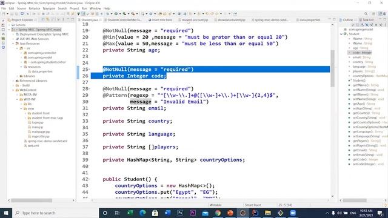Screen dimensions: 388x218
Task: Expand the Referenced Libraries node
Action: (x=13, y=81)
